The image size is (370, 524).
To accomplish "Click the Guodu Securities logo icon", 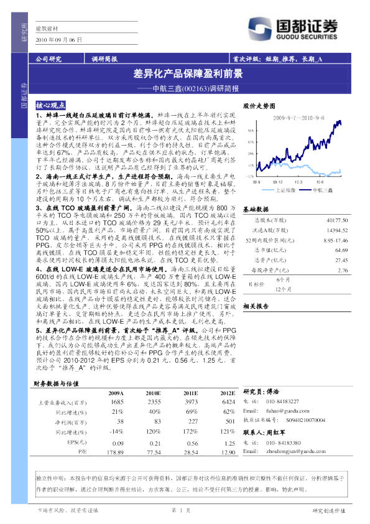I will pyautogui.click(x=259, y=29).
